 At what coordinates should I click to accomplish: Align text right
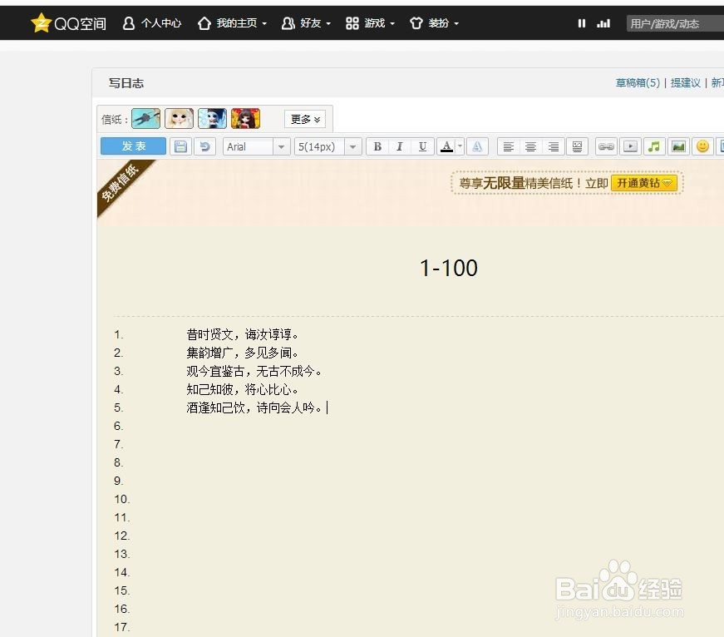(553, 147)
